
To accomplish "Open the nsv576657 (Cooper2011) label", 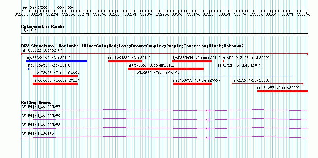I will point(151,65).
